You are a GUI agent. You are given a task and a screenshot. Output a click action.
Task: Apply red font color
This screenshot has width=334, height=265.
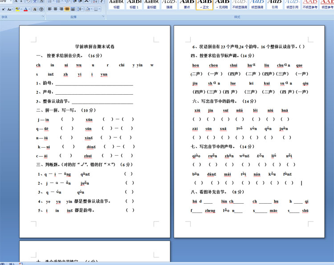tap(25, 9)
